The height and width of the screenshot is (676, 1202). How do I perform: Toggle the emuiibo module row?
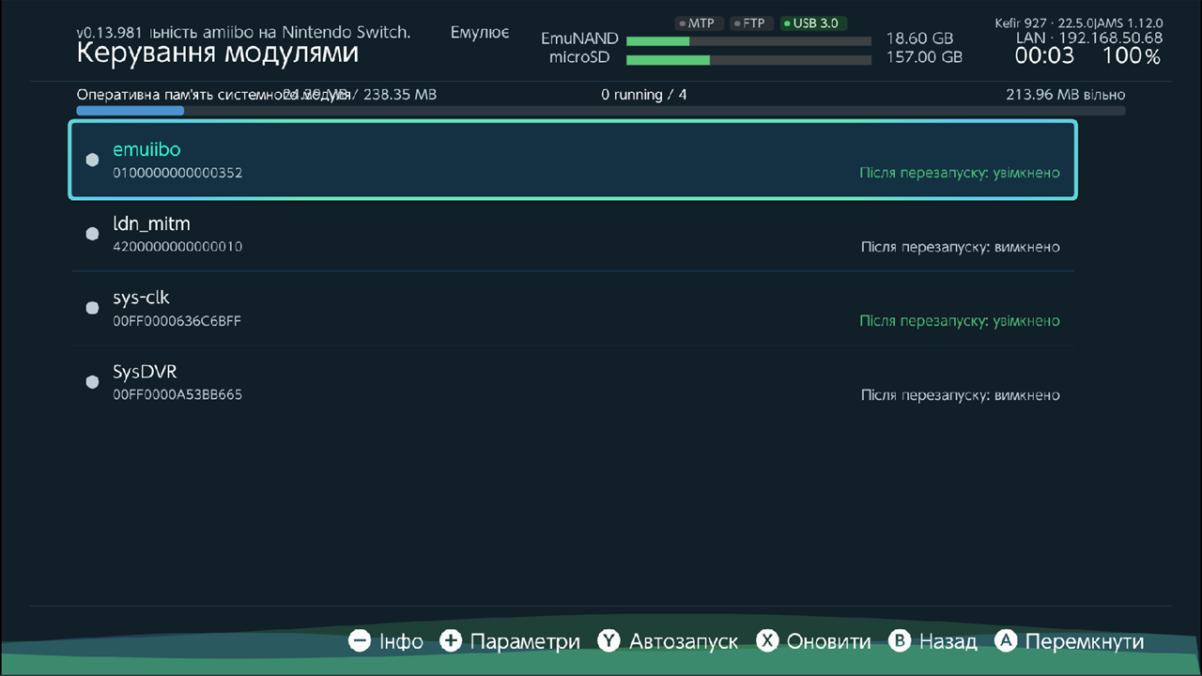pos(573,160)
